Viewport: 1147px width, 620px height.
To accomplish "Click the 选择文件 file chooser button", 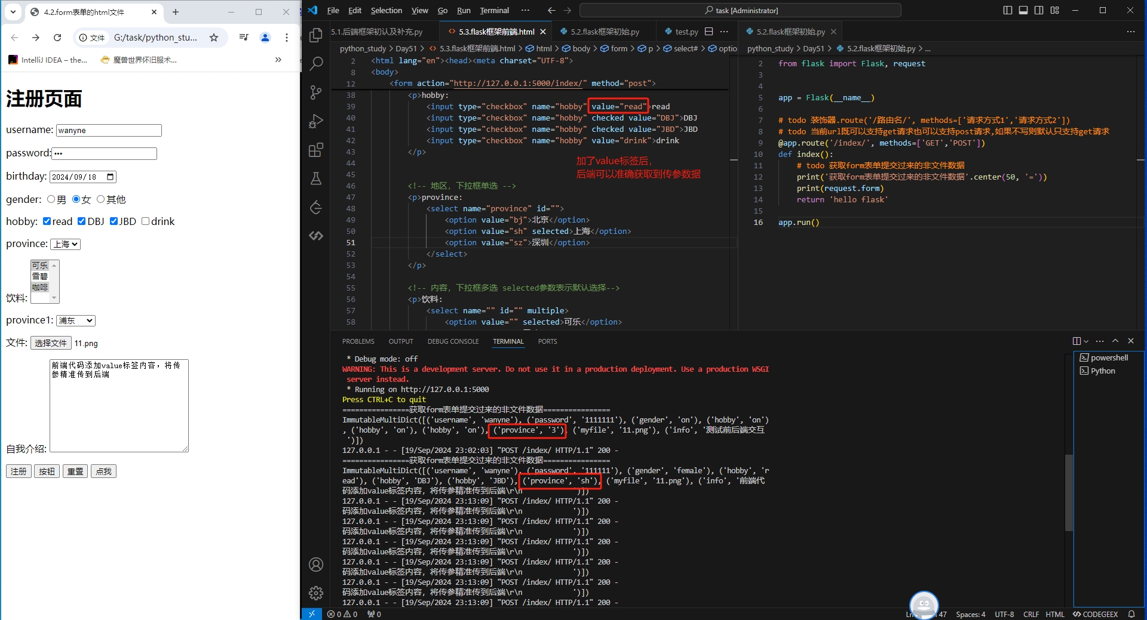I will [x=51, y=343].
